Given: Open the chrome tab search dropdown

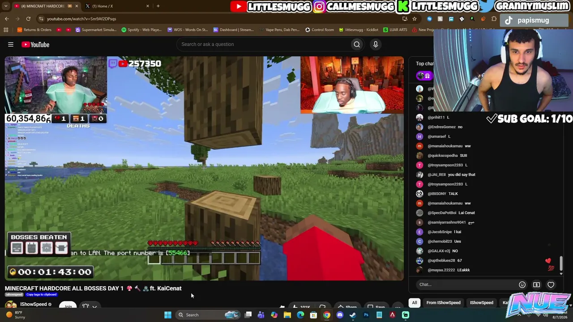Looking at the screenshot, I should click(x=6, y=6).
